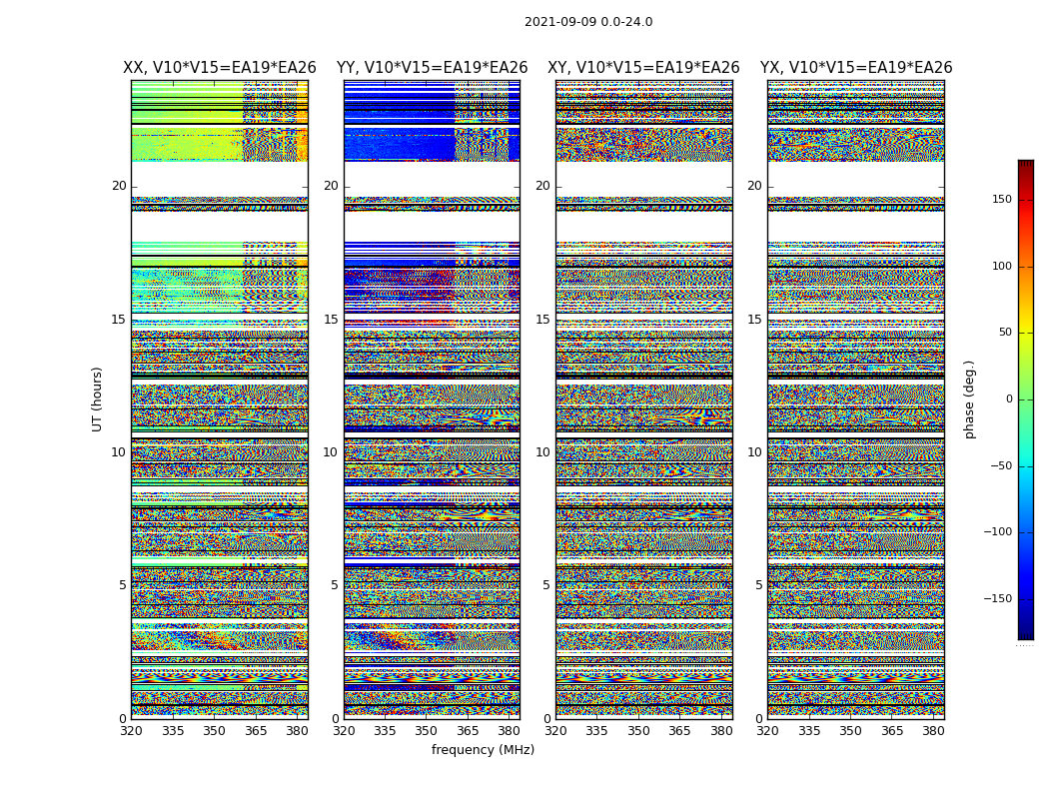Click the 335 frequency tick under XX panel
Screen dimensions: 1049x799
click(173, 731)
